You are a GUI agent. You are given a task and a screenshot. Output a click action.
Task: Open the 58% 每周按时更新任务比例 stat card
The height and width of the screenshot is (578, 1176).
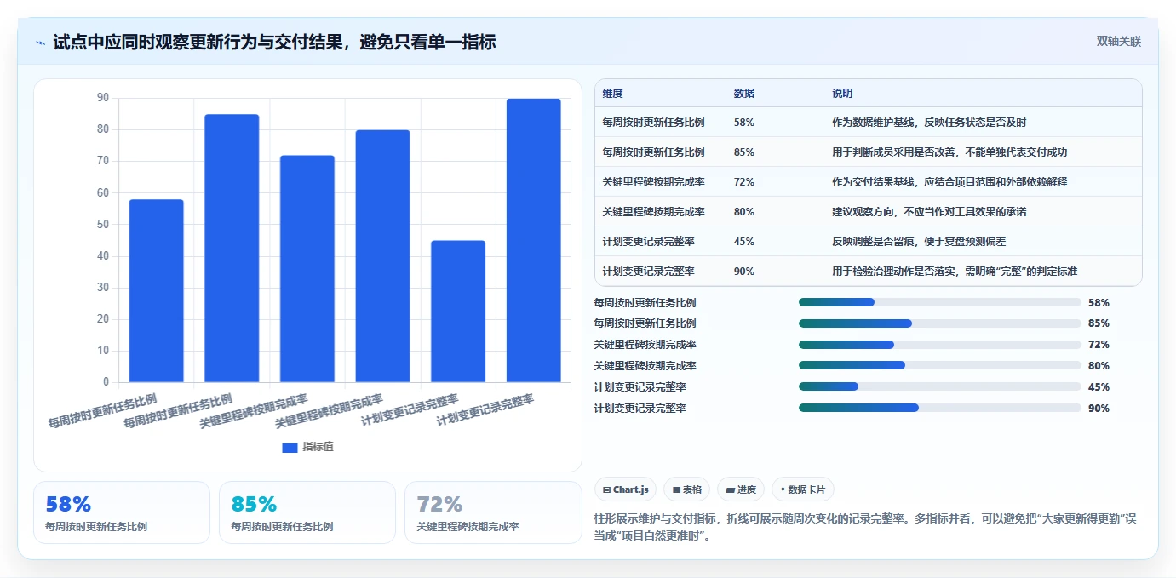point(122,512)
